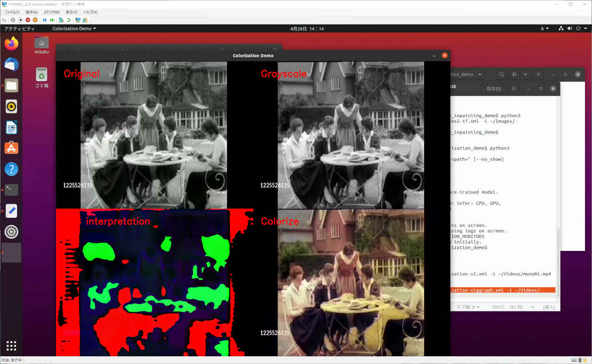Click the red Shut Down VM icon

pos(28,20)
